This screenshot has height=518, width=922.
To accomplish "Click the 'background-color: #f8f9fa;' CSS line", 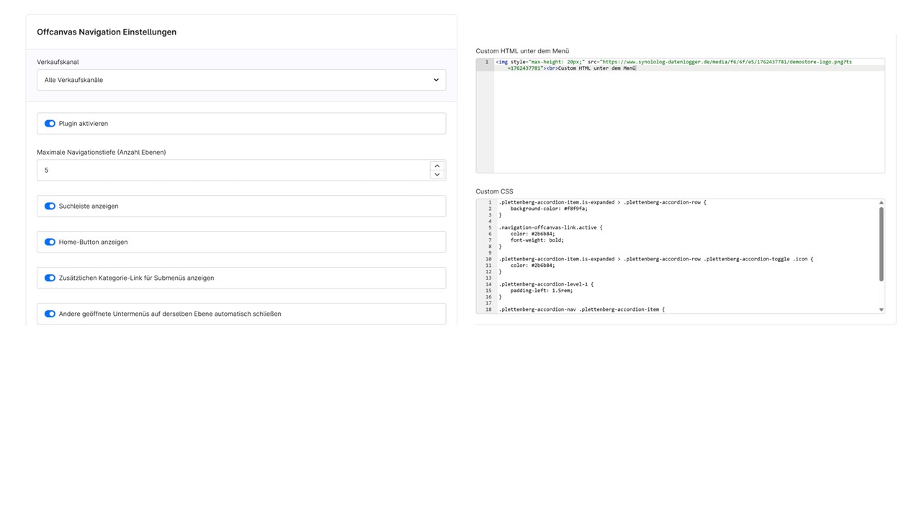I will point(549,209).
